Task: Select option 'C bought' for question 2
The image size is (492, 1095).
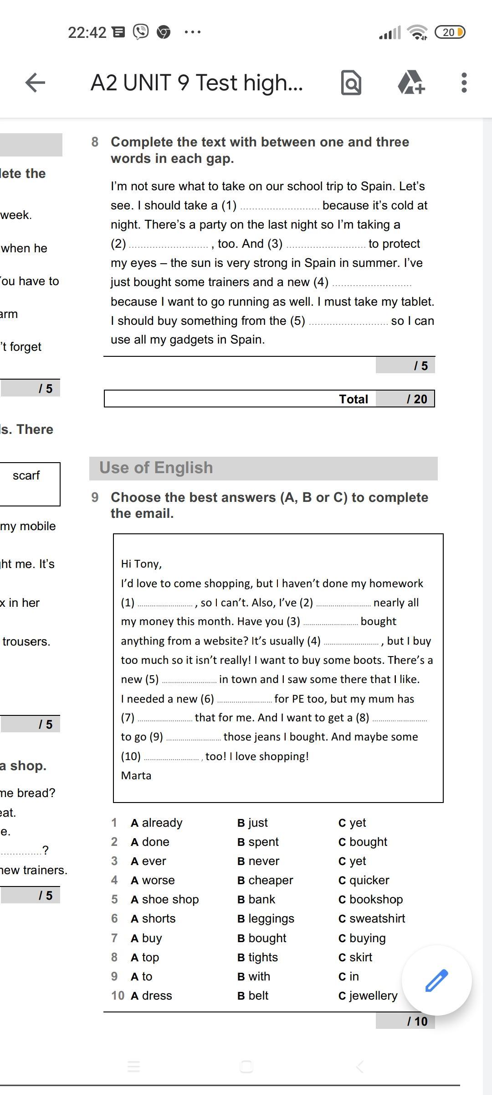Action: click(x=363, y=842)
